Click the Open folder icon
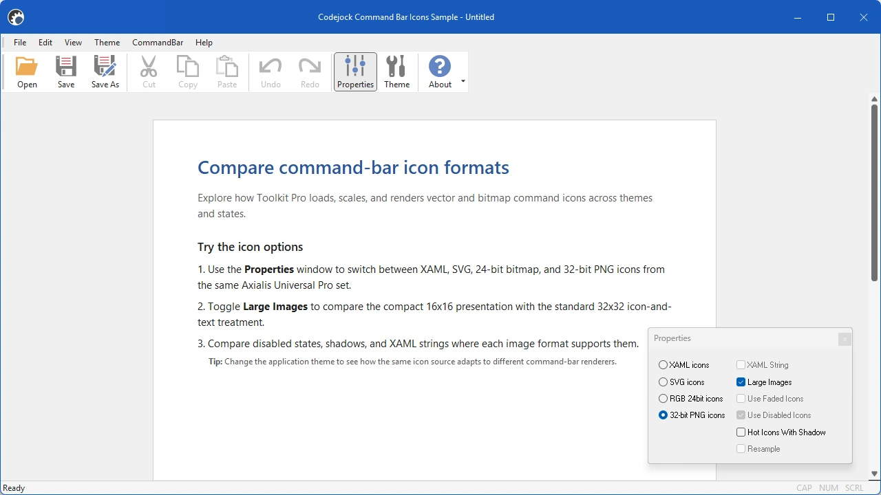 pyautogui.click(x=27, y=66)
